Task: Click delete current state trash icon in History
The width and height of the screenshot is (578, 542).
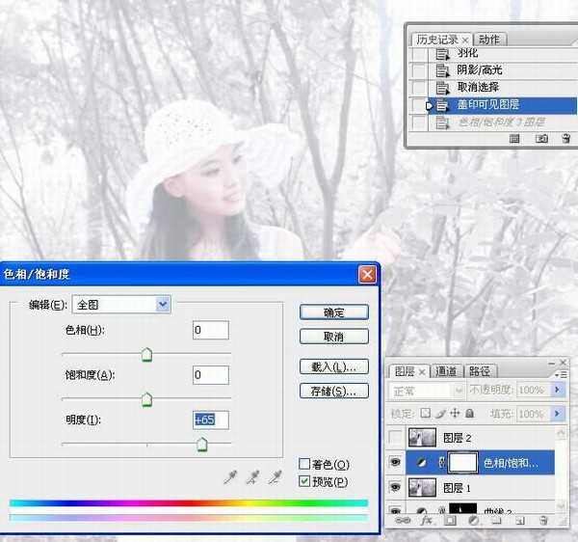Action: pyautogui.click(x=566, y=139)
